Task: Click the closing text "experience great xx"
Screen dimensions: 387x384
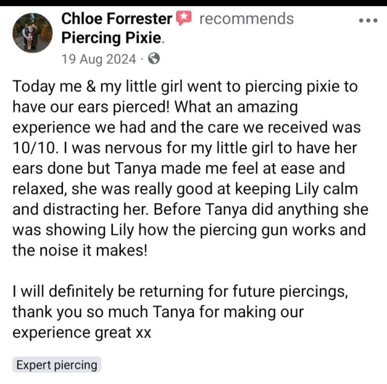Action: [x=82, y=333]
